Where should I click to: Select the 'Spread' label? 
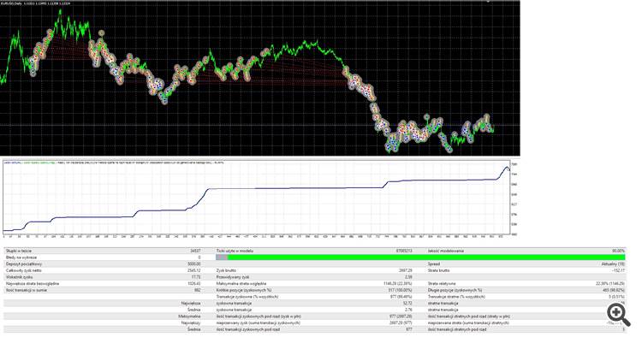tap(434, 263)
